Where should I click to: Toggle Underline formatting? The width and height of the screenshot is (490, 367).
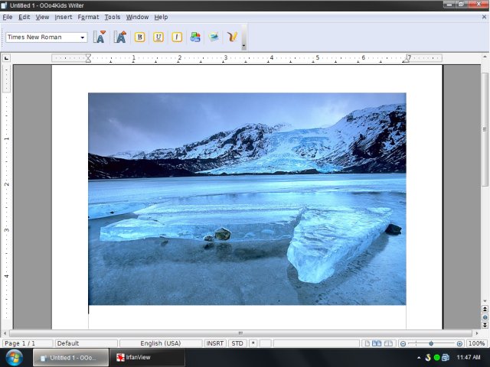pyautogui.click(x=158, y=37)
